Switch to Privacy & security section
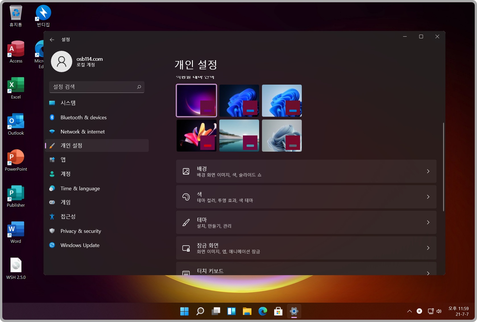 click(x=80, y=231)
